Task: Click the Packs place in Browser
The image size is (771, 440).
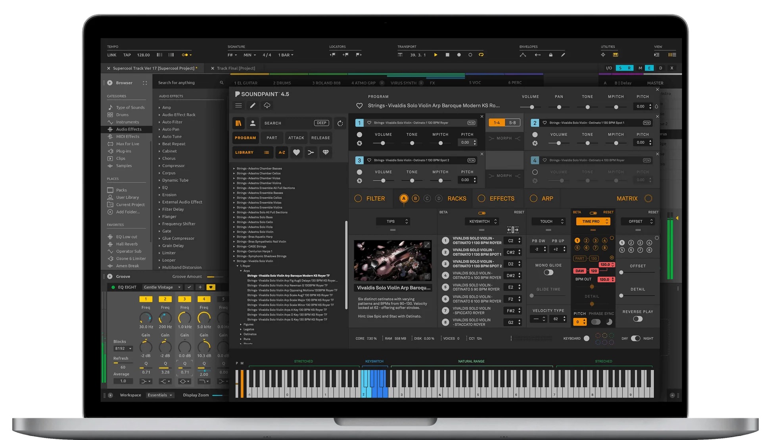Action: [x=121, y=190]
